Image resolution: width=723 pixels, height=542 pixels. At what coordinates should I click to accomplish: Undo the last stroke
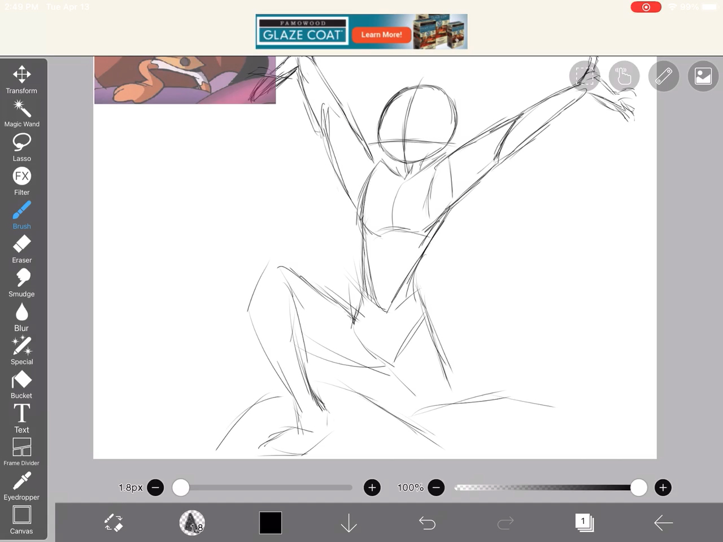tap(428, 523)
